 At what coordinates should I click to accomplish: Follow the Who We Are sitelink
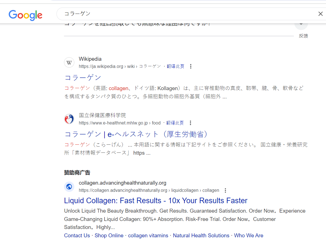[249, 236]
